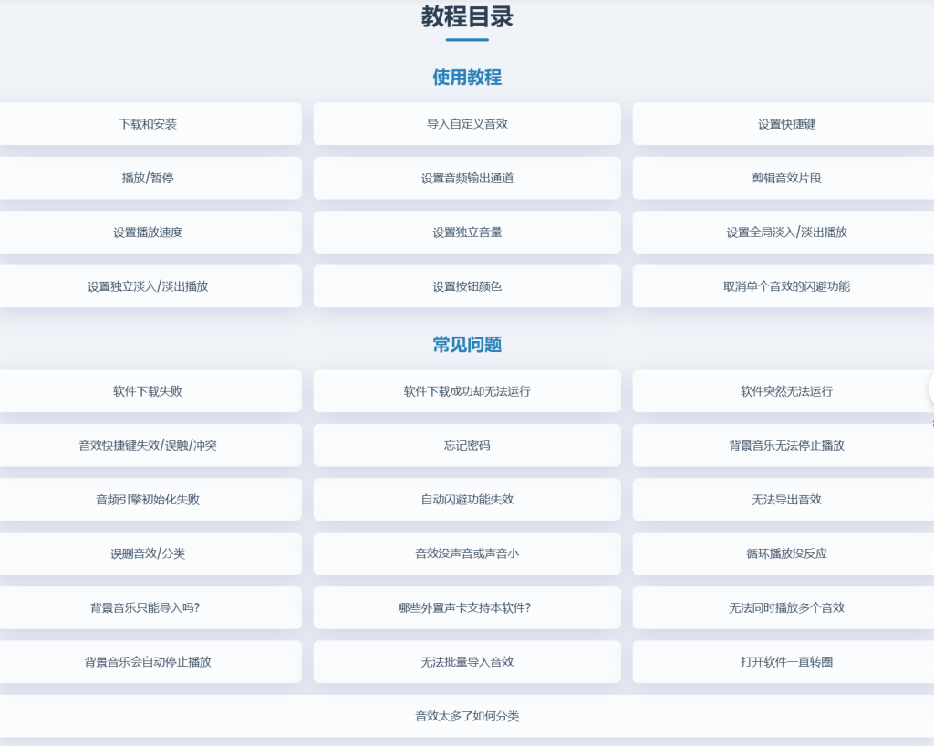934x746 pixels.
Task: Select the 设置快捷键 tutorial card
Action: click(x=786, y=124)
